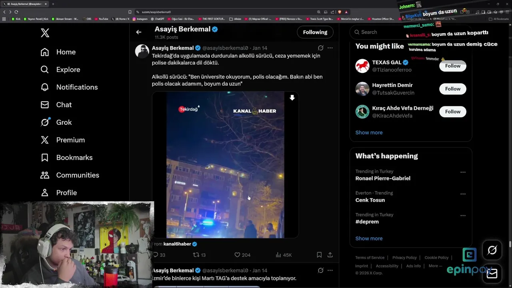This screenshot has width=512, height=288.
Task: Open the Hayrettin Demir profile
Action: click(x=392, y=85)
